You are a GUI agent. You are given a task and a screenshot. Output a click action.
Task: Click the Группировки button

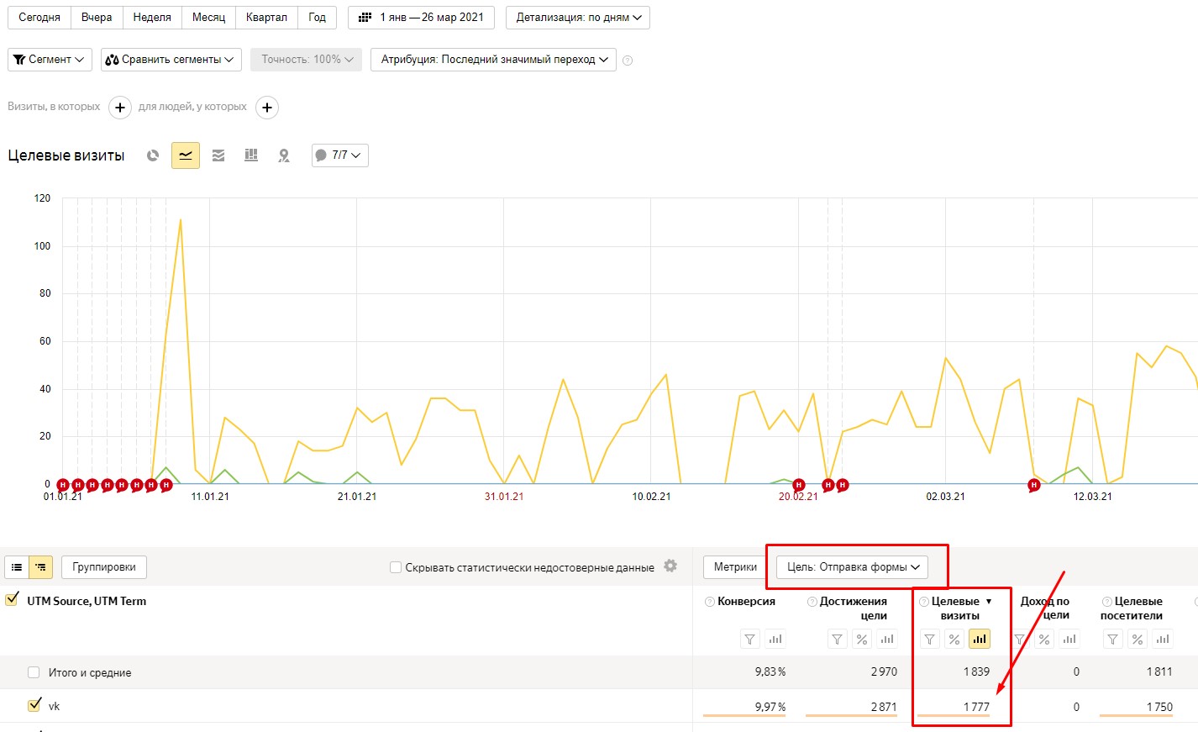pos(104,567)
